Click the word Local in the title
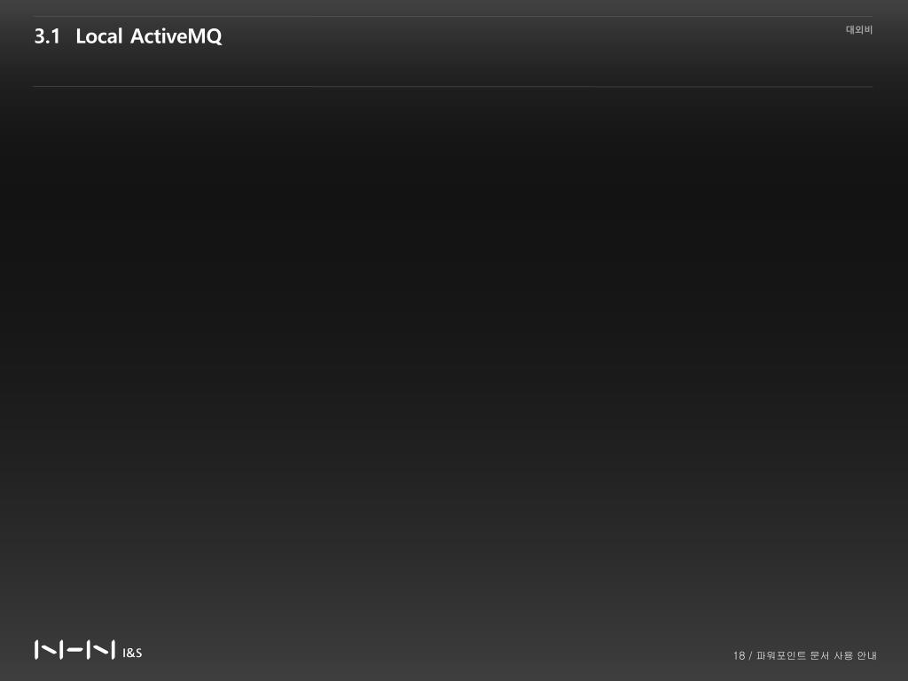The image size is (908, 681). pyautogui.click(x=99, y=35)
